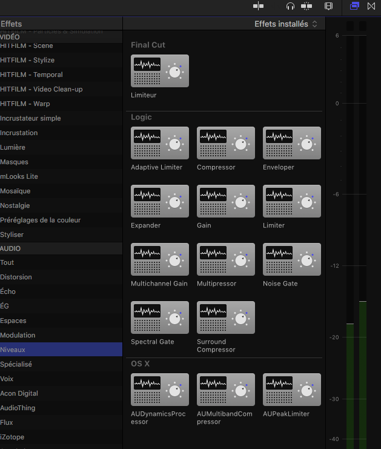The width and height of the screenshot is (381, 449).
Task: Select the Multipressor effect icon
Action: [x=226, y=259]
